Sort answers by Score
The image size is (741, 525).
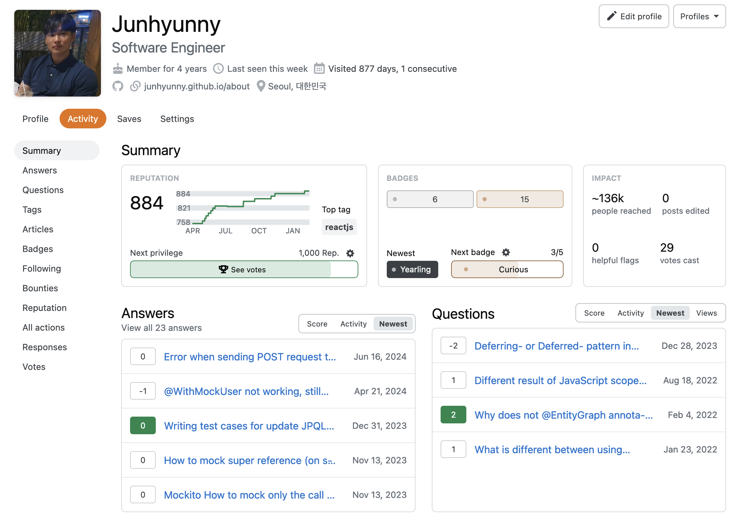pyautogui.click(x=317, y=324)
